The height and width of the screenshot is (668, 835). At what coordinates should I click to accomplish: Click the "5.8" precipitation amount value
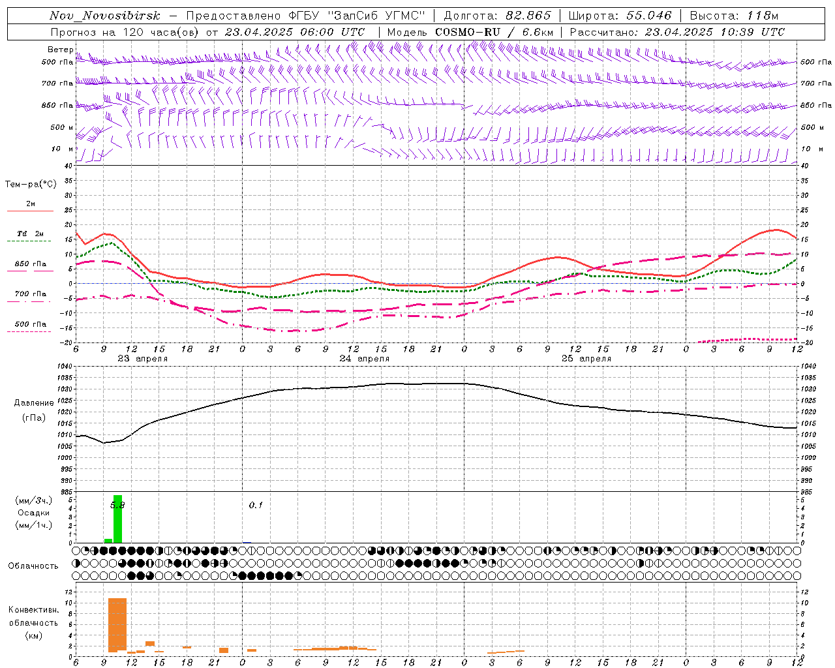[117, 505]
